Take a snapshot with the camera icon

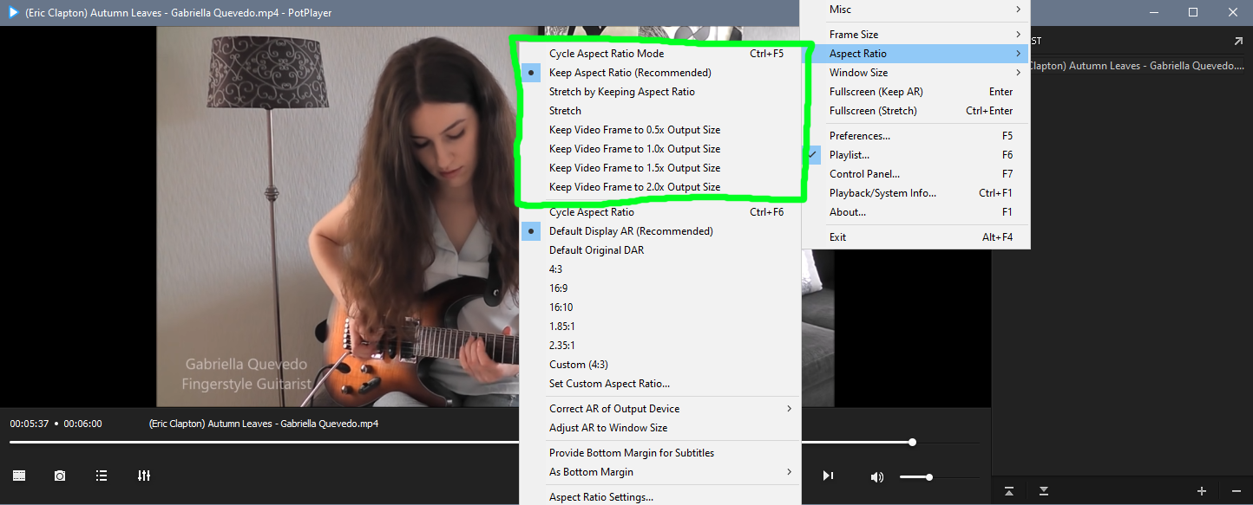tap(60, 476)
